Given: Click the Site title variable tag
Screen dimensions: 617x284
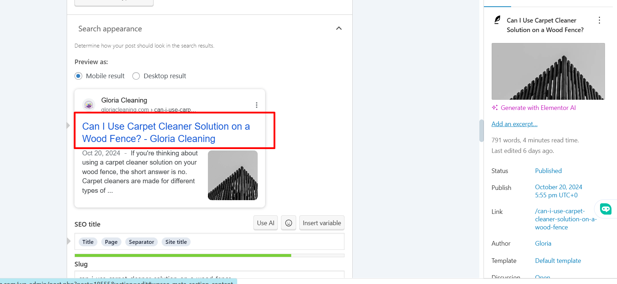Looking at the screenshot, I should point(176,242).
